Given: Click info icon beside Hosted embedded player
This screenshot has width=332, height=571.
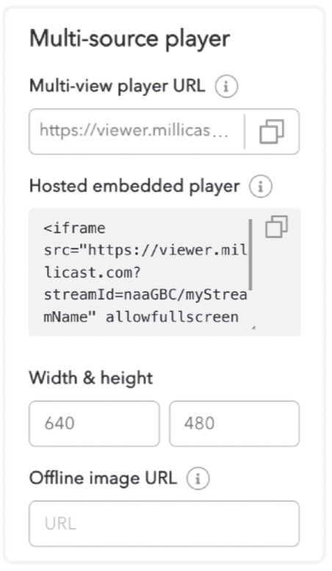Looking at the screenshot, I should point(260,186).
